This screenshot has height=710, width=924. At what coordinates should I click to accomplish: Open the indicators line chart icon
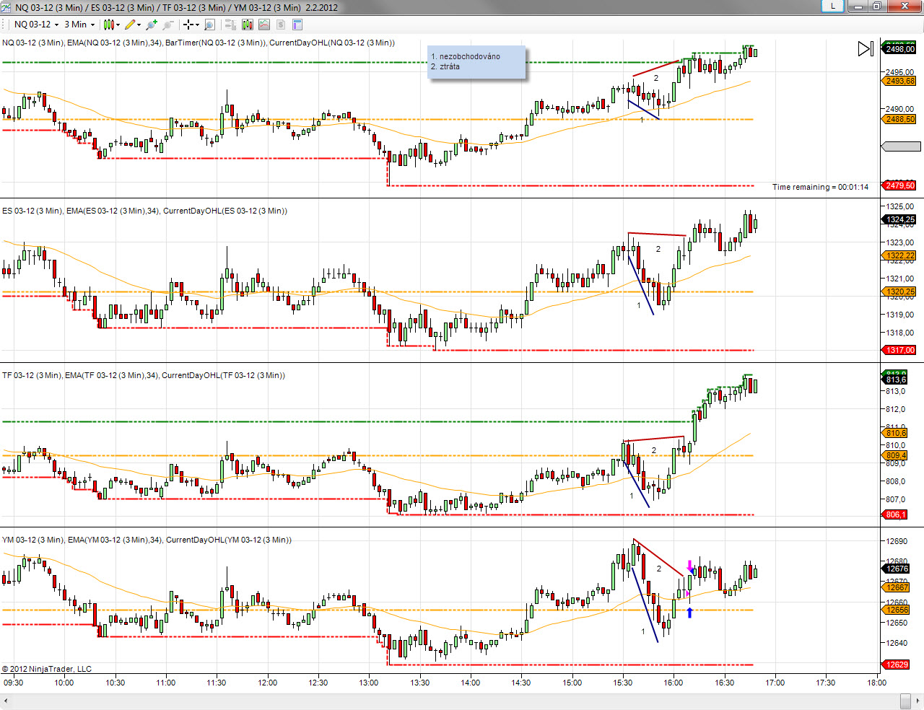coord(263,25)
